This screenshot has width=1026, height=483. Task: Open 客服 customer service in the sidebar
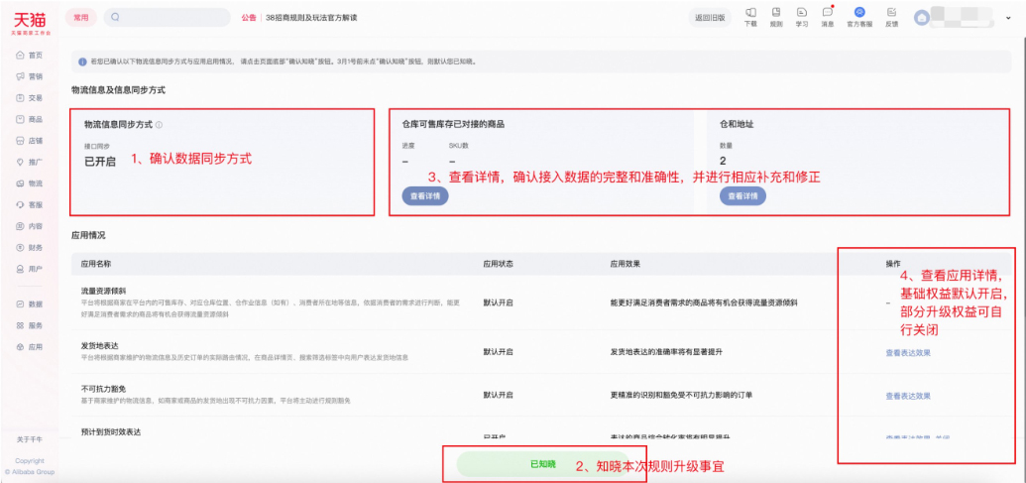30,205
